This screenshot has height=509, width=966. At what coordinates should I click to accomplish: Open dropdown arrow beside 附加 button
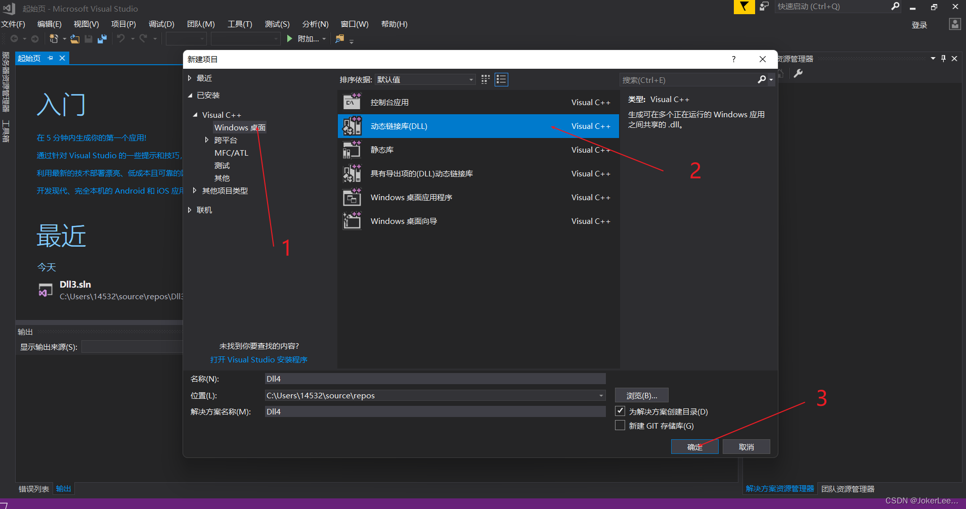[x=324, y=39]
